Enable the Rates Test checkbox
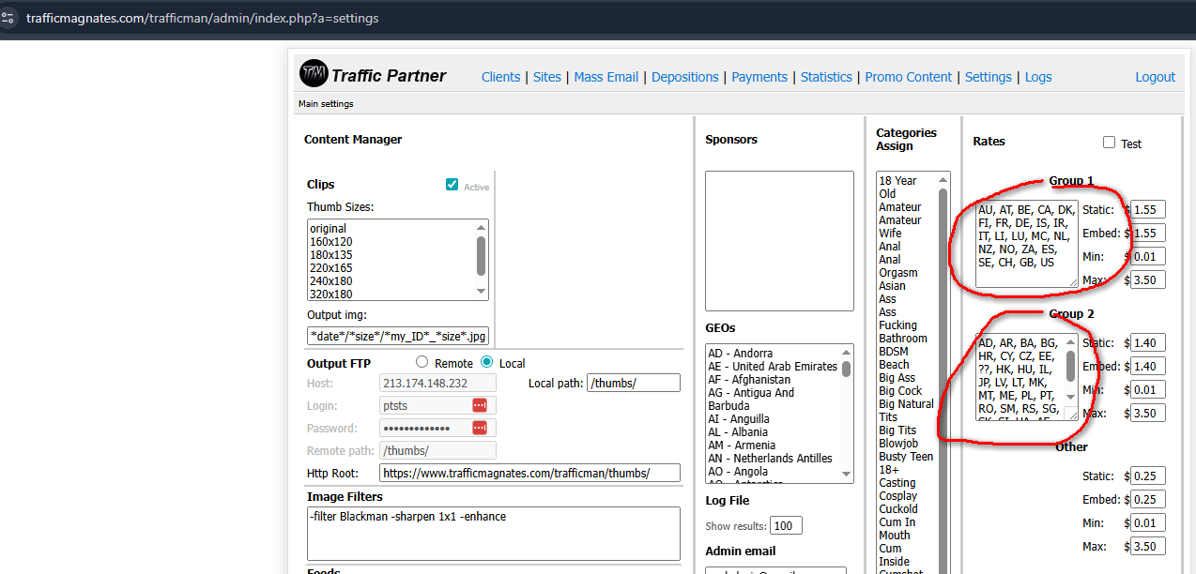Image resolution: width=1196 pixels, height=574 pixels. click(1109, 143)
